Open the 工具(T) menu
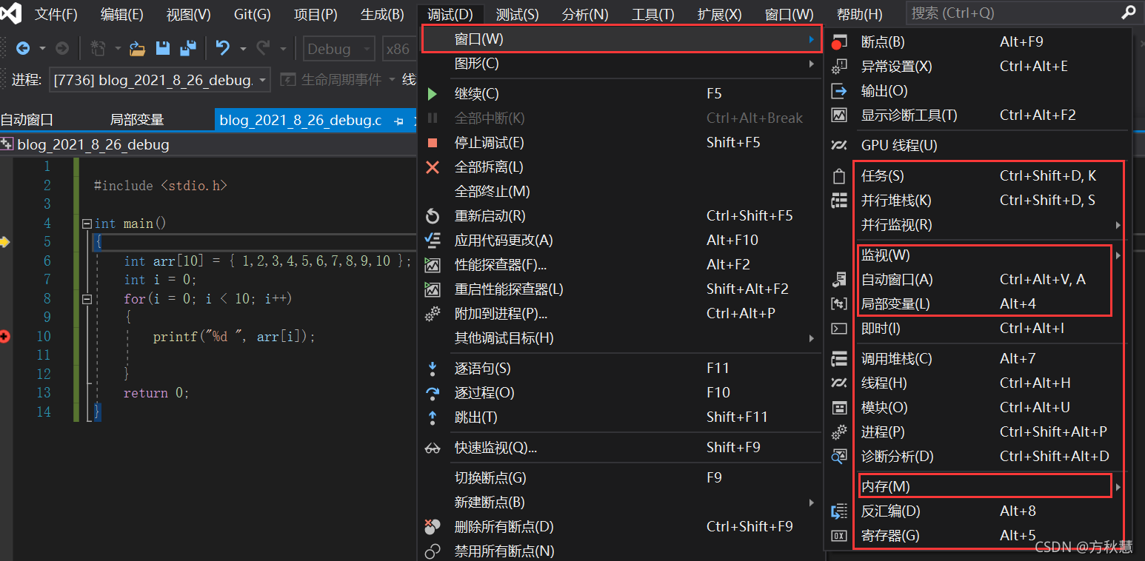The width and height of the screenshot is (1145, 561). tap(653, 14)
